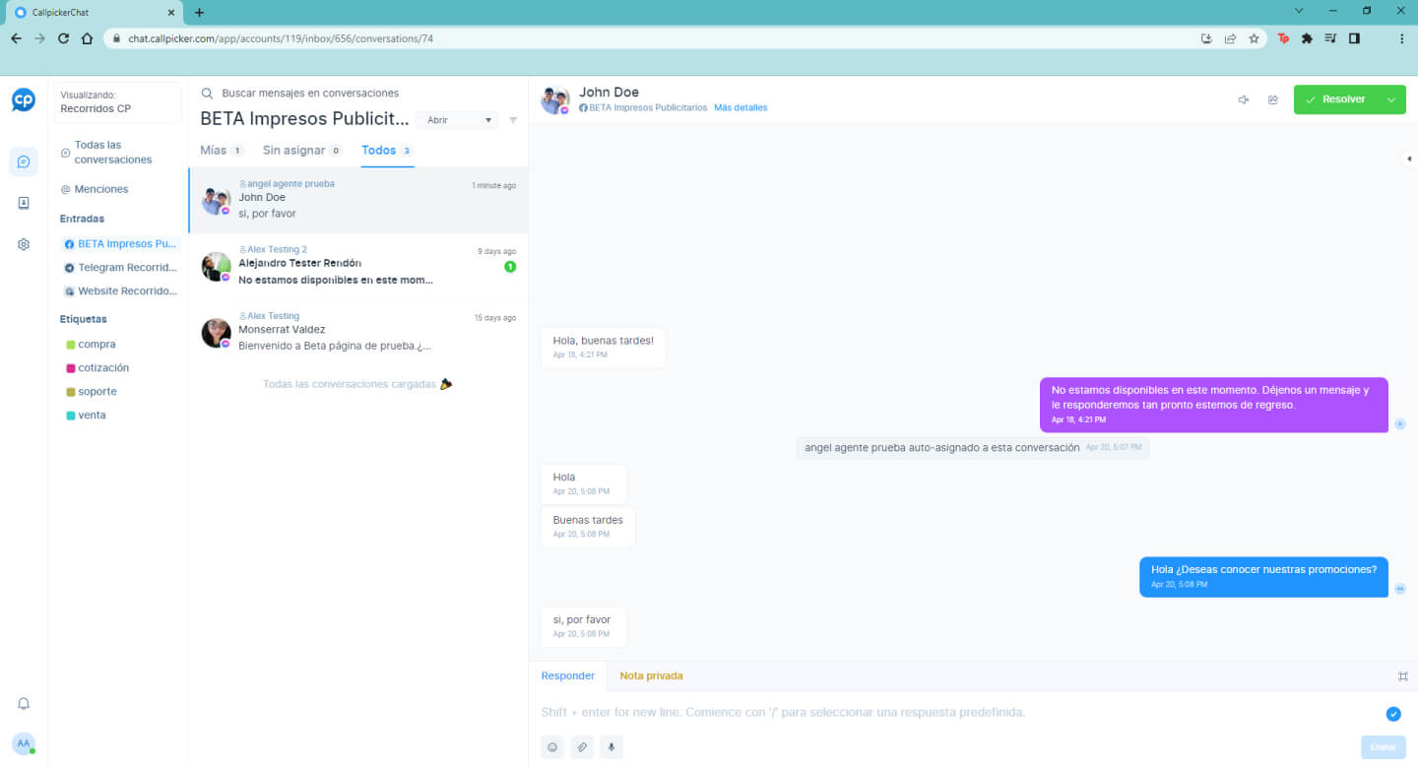Mute conversation notifications with the speaker icon

click(1243, 99)
